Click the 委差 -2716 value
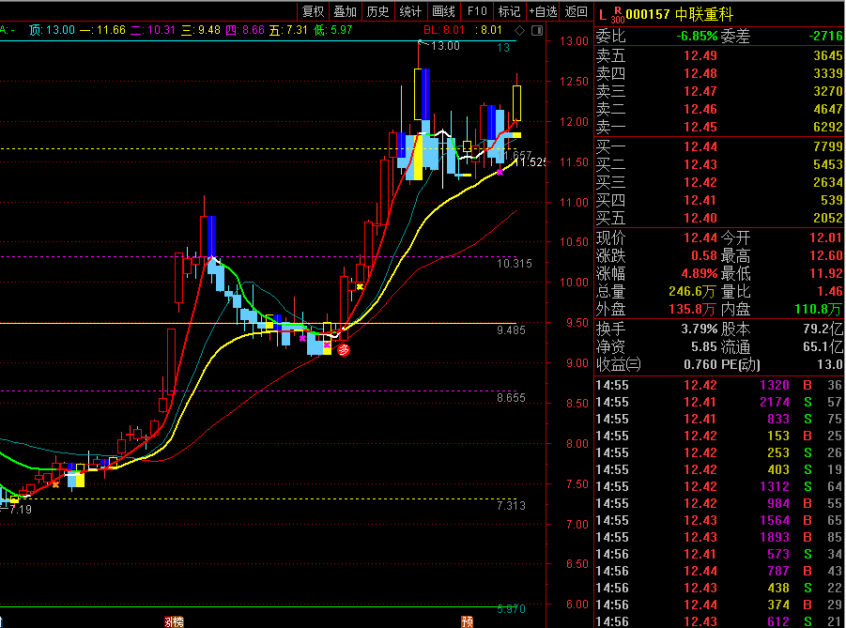Screen dimensions: 846x628 pyautogui.click(x=825, y=37)
